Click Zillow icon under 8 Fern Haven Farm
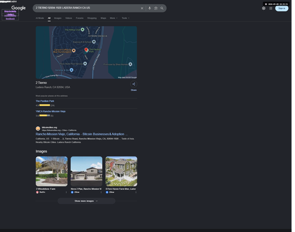 [107, 192]
